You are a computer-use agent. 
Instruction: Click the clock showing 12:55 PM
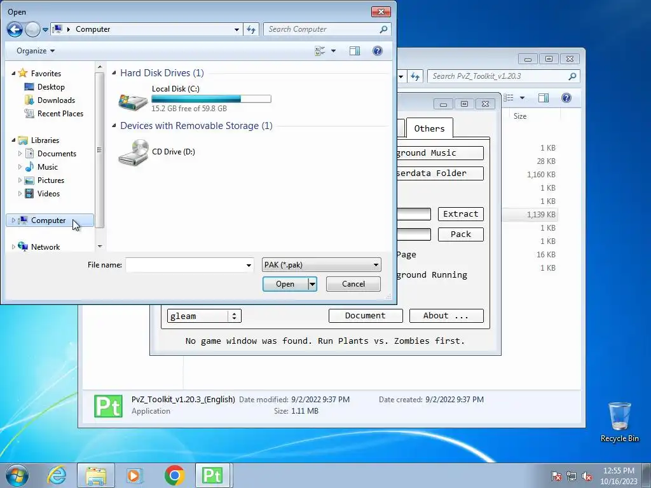[619, 471]
